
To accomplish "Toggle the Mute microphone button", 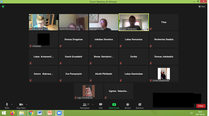I will (7, 104).
